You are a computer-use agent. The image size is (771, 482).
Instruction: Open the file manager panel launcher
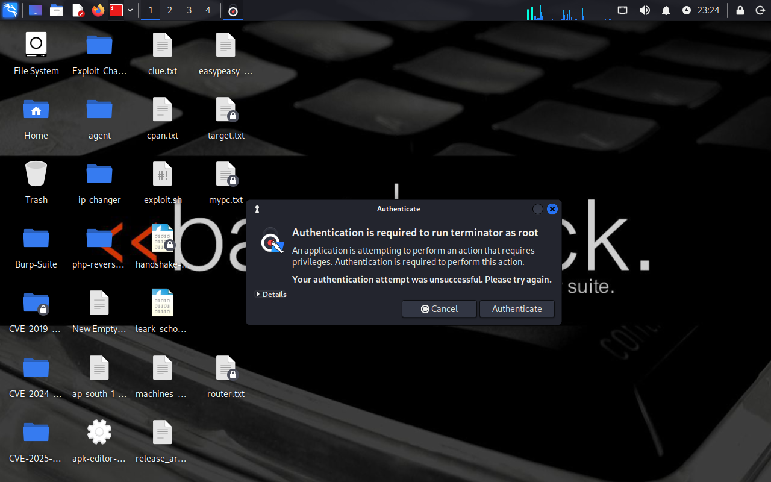(x=57, y=10)
